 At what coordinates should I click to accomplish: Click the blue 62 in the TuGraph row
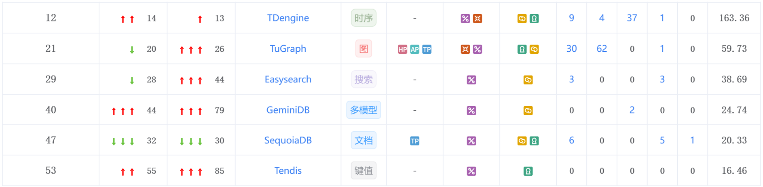coord(602,49)
